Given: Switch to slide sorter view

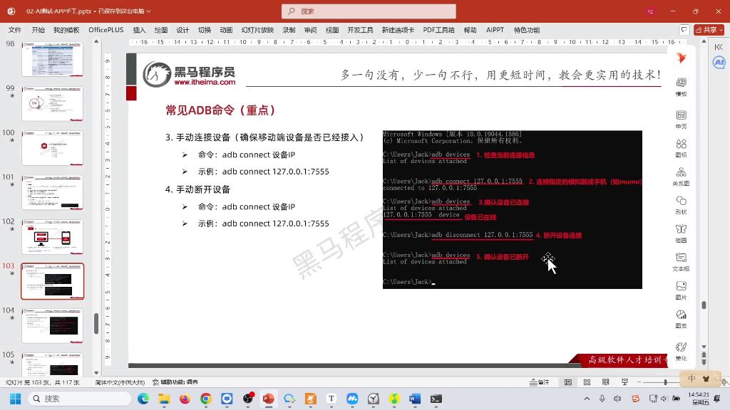Looking at the screenshot, I should pyautogui.click(x=587, y=382).
